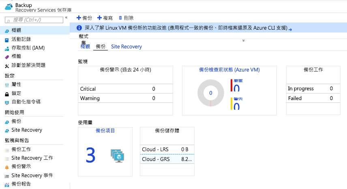Click the cloud icon next to 備份 under 開始使用

pos(7,122)
